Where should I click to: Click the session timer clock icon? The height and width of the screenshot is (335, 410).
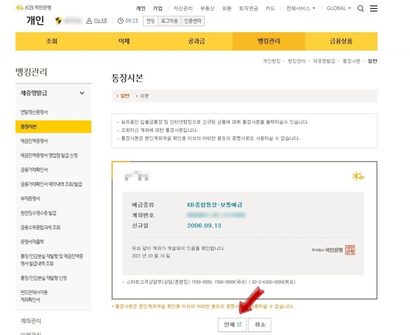pyautogui.click(x=120, y=21)
